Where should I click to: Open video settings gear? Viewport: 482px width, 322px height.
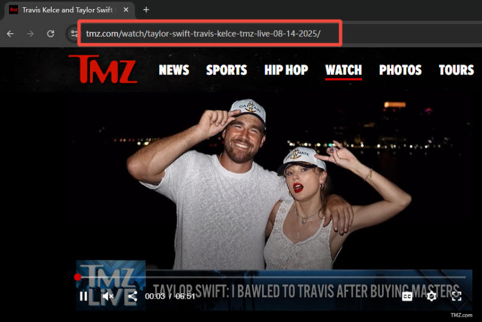point(431,296)
